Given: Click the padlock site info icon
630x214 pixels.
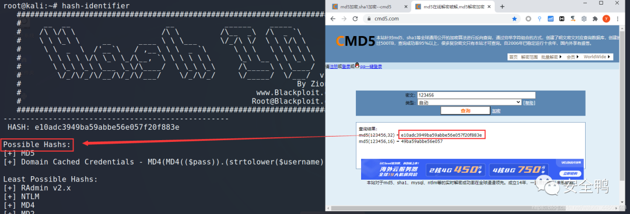Looking at the screenshot, I should tap(369, 19).
